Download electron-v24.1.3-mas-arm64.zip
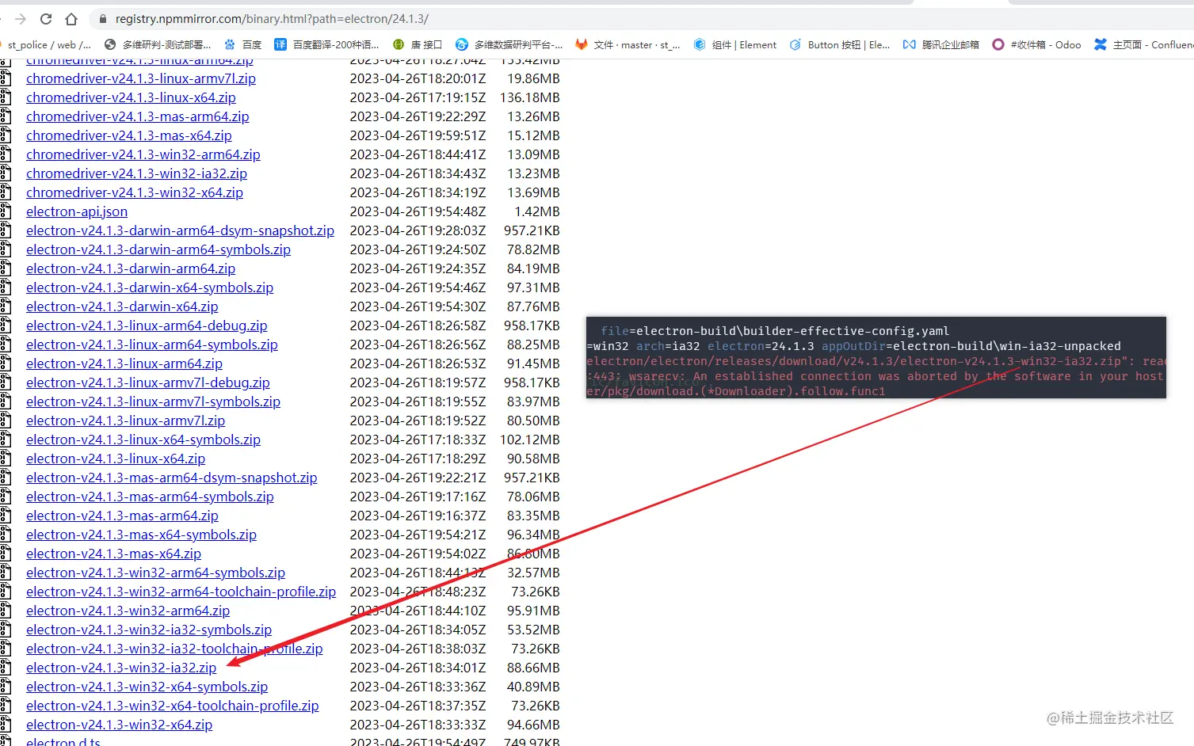1194x746 pixels. coord(122,516)
